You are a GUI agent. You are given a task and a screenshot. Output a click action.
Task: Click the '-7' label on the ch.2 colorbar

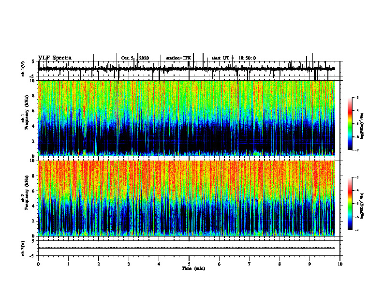coord(357,230)
